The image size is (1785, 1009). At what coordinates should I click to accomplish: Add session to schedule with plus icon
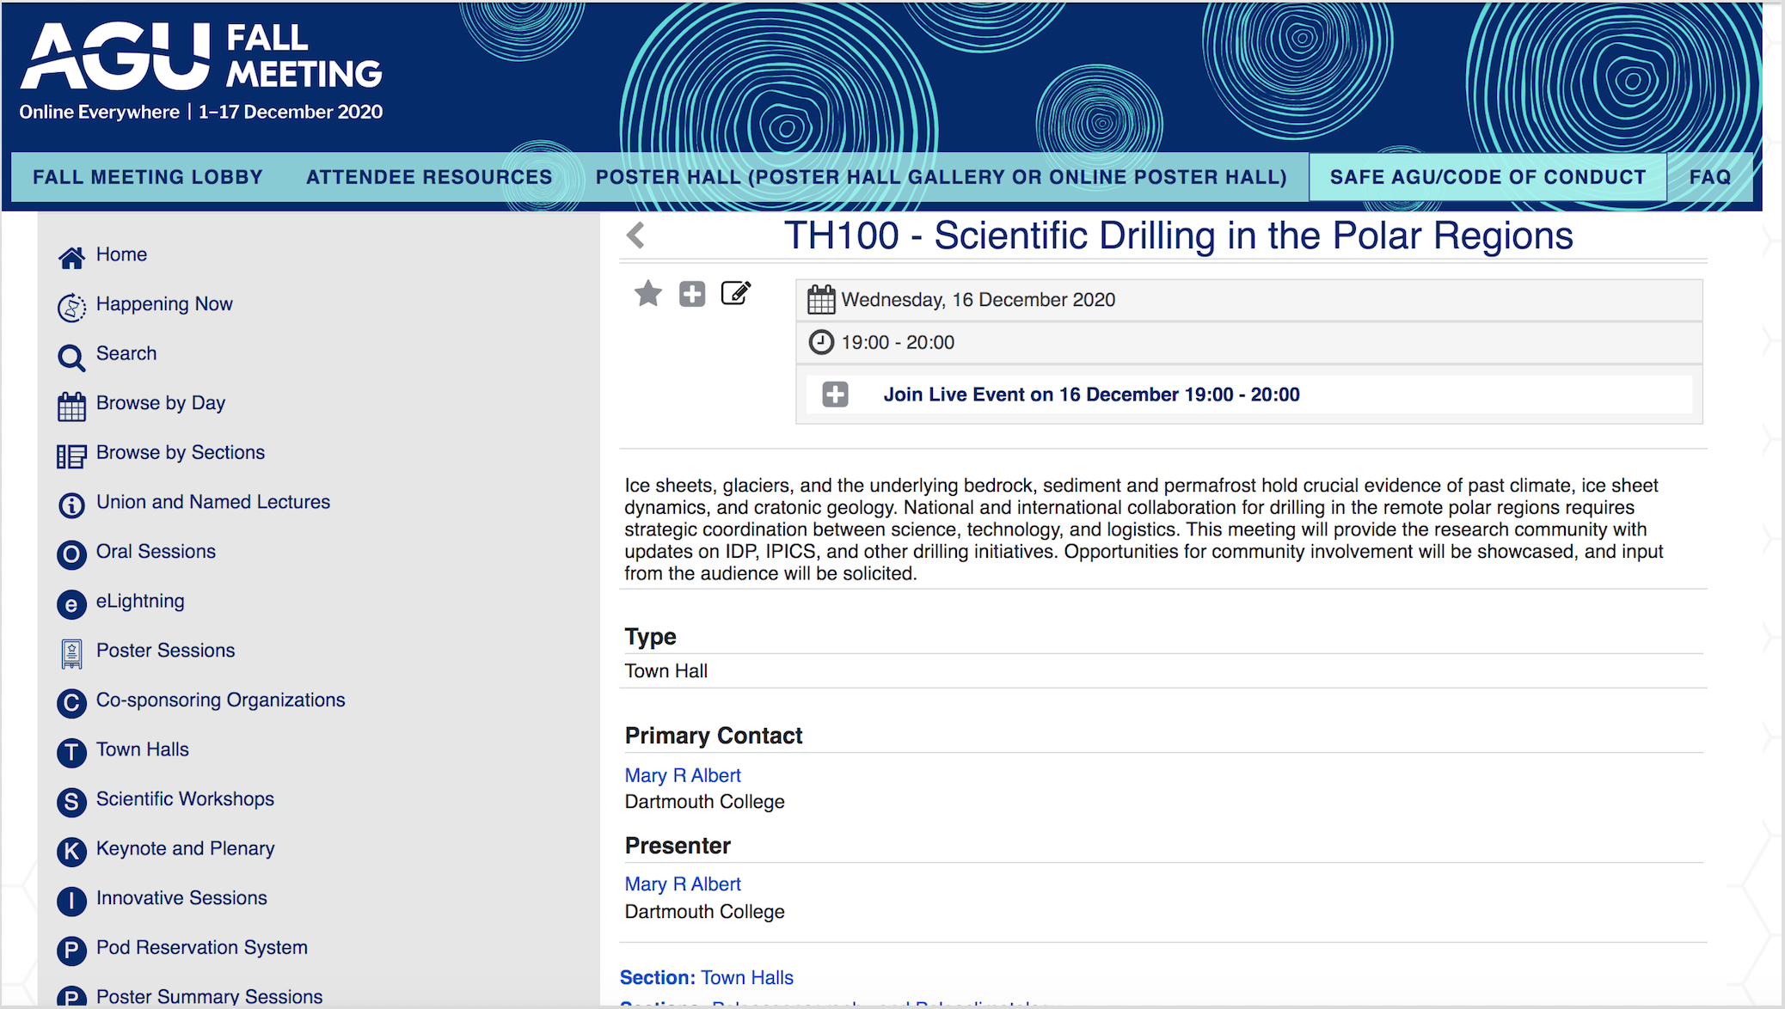[x=692, y=294]
